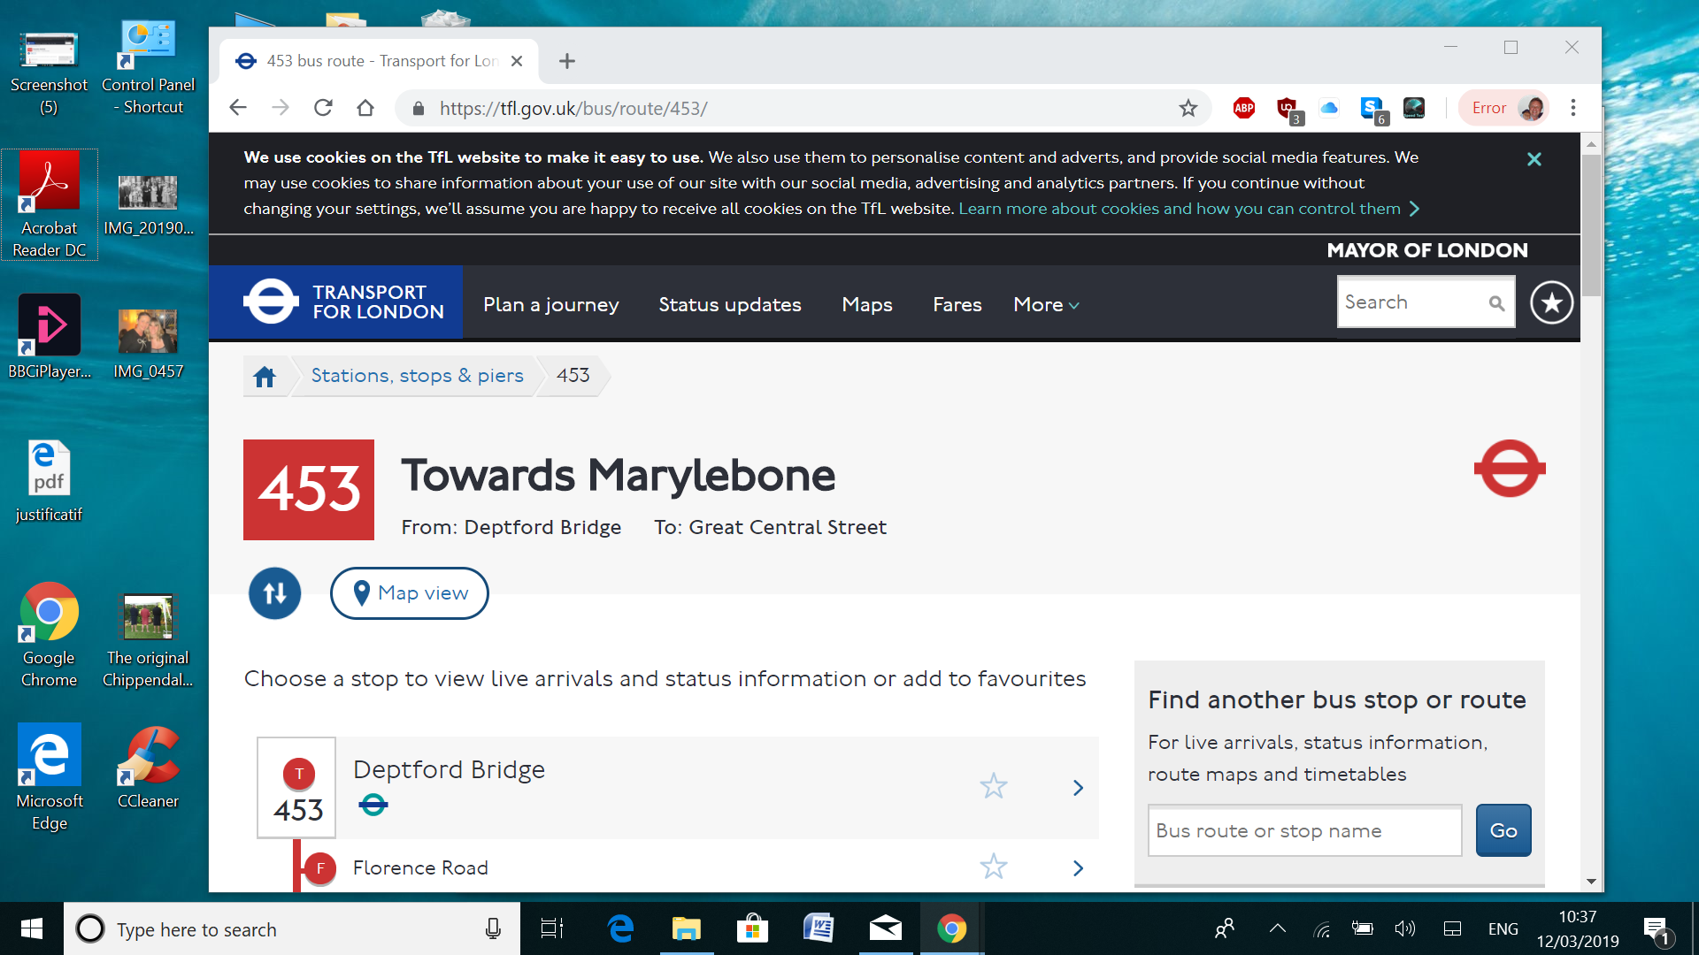
Task: Select the Control Panel shortcut desktop icon
Action: 148,68
